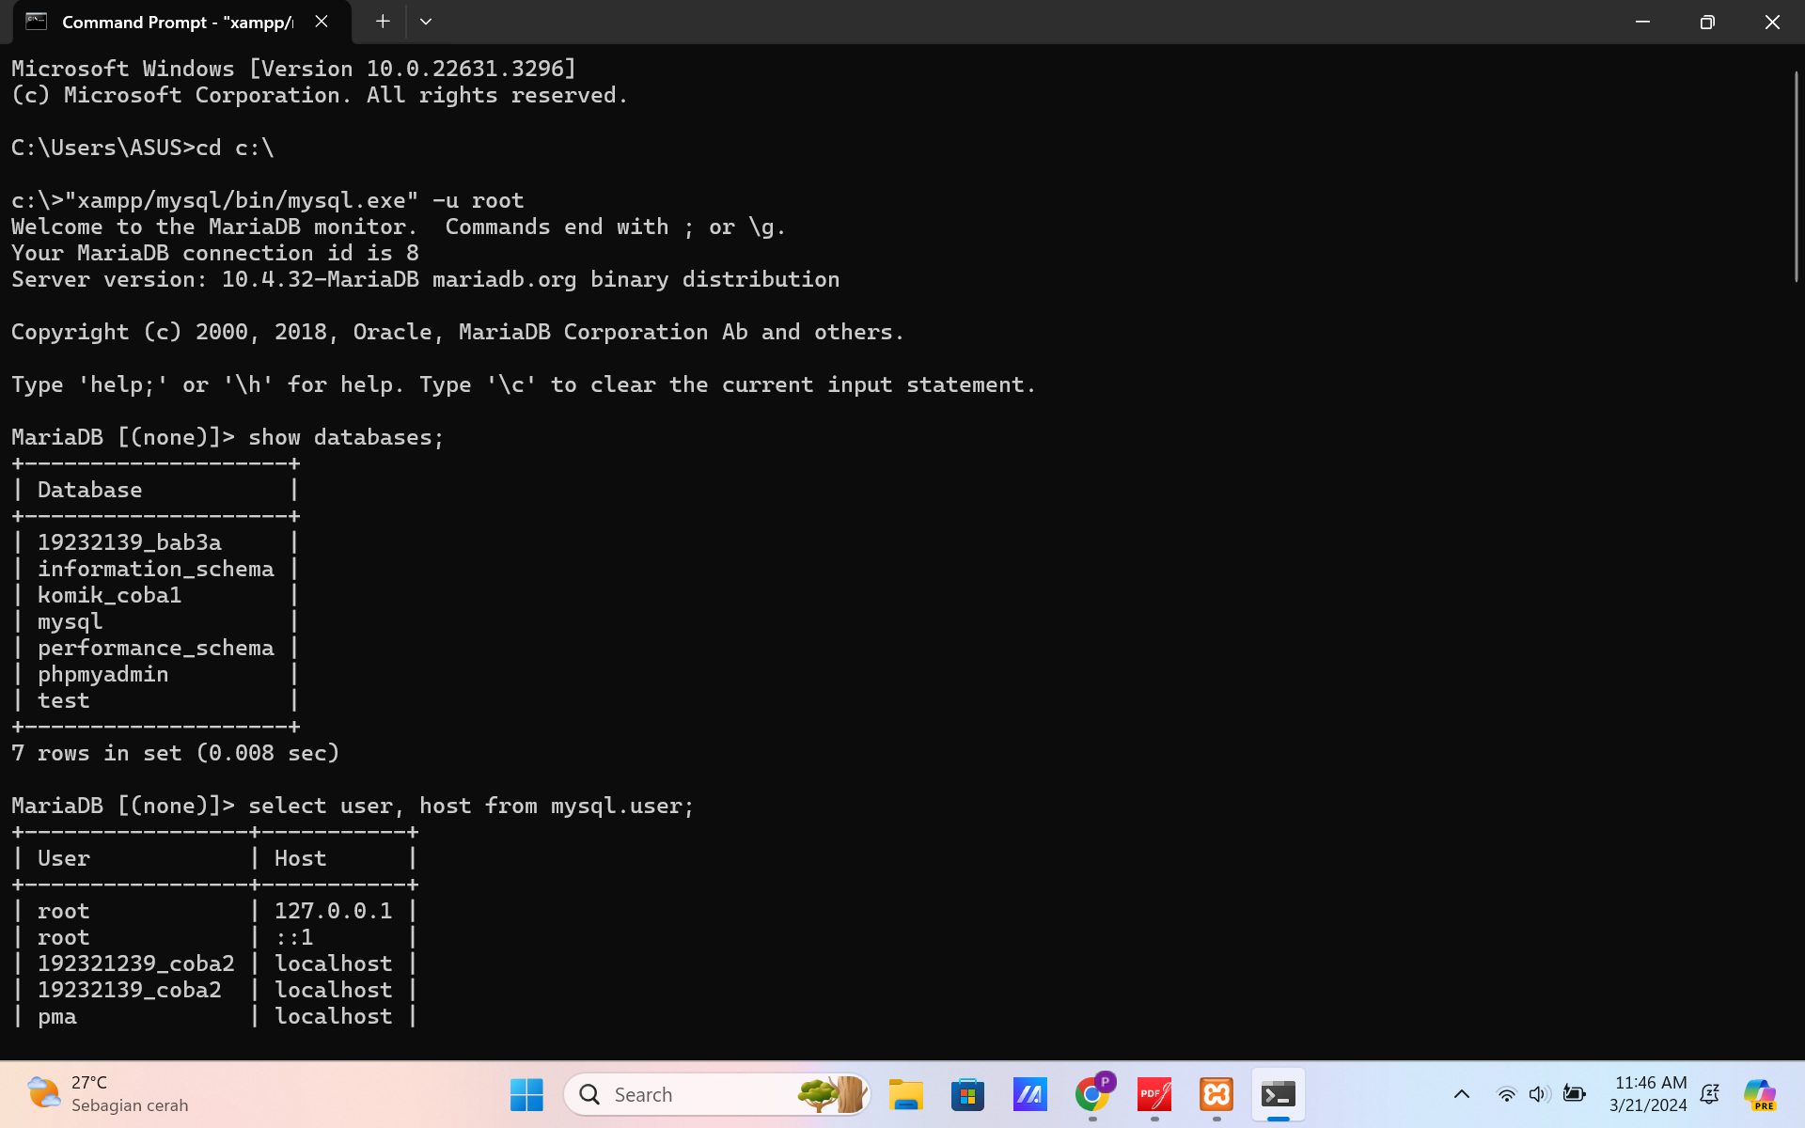Viewport: 1805px width, 1128px height.
Task: Open Google Chrome from taskbar
Action: [1092, 1094]
